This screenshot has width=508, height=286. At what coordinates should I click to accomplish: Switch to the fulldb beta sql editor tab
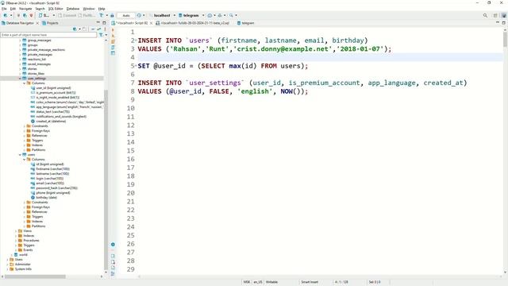pos(192,23)
